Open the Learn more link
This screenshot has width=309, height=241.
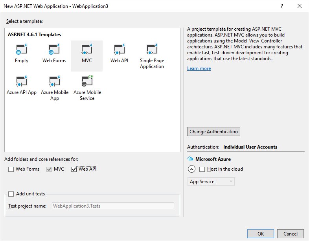click(x=199, y=68)
